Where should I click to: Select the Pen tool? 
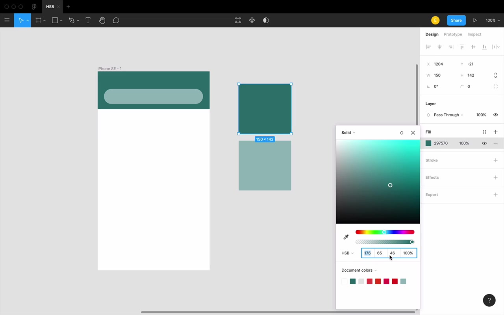[x=71, y=20]
